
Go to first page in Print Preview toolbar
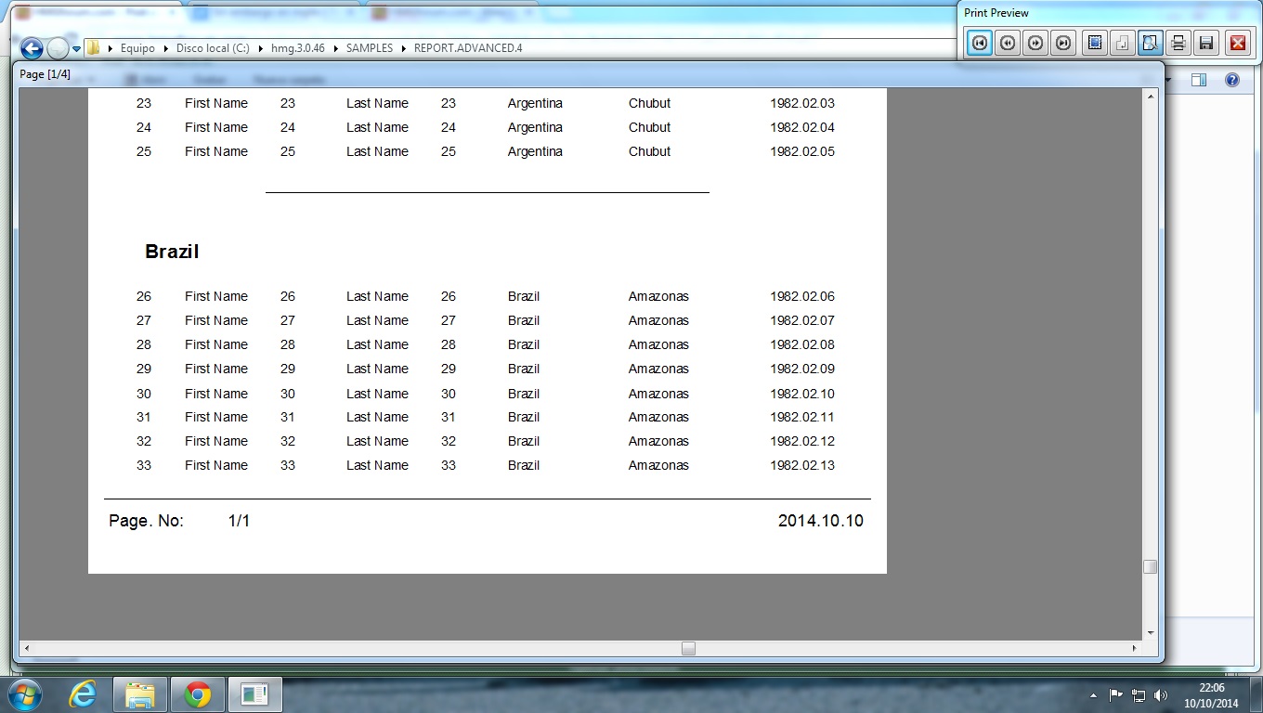(x=980, y=43)
